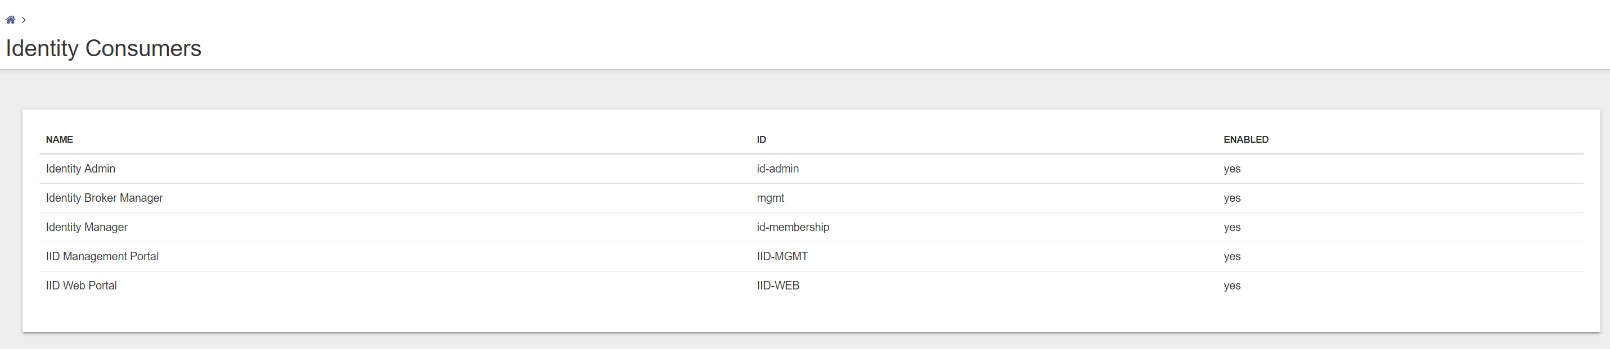Open IID Management Portal consumer
Viewport: 1610px width, 349px height.
point(102,257)
